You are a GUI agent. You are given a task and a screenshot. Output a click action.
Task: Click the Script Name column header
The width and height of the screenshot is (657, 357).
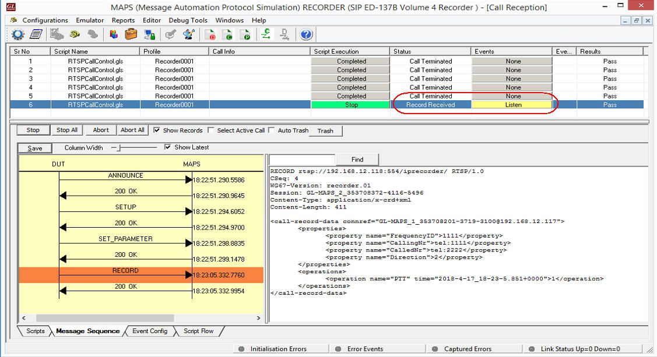[95, 51]
